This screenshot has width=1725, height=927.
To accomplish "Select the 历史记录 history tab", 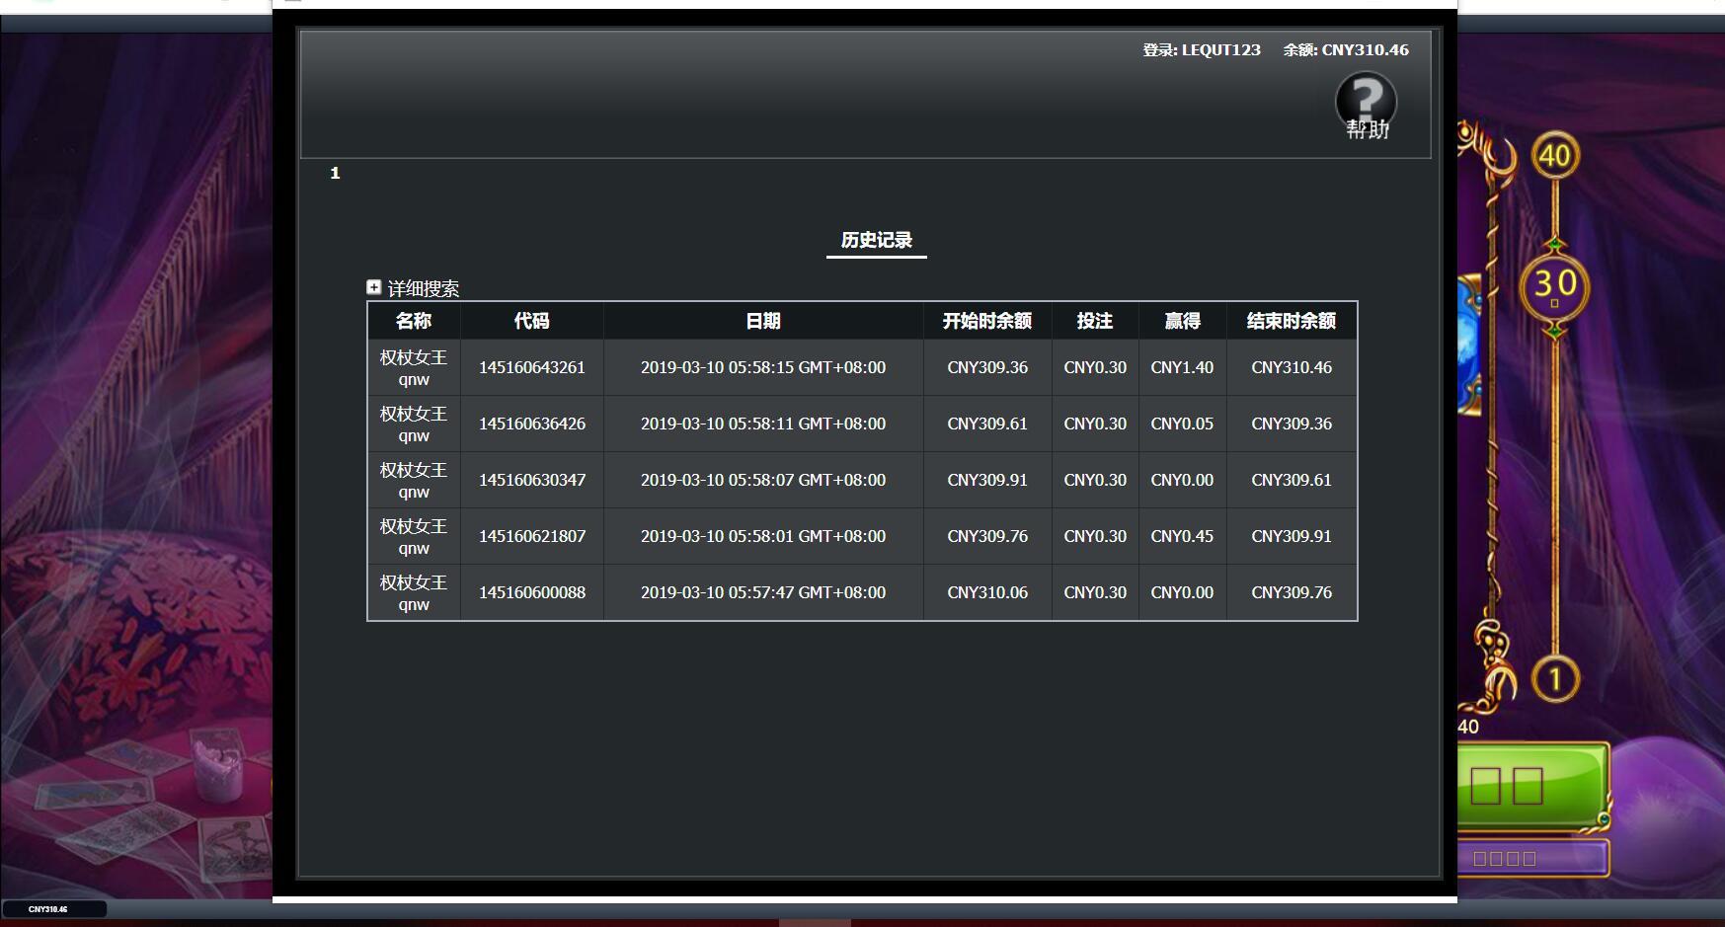I will click(876, 240).
